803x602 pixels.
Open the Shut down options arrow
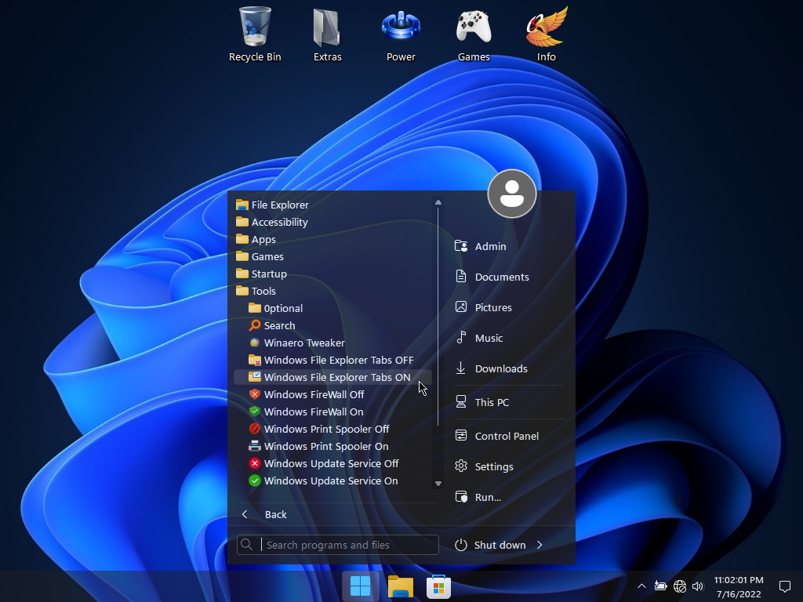click(540, 545)
